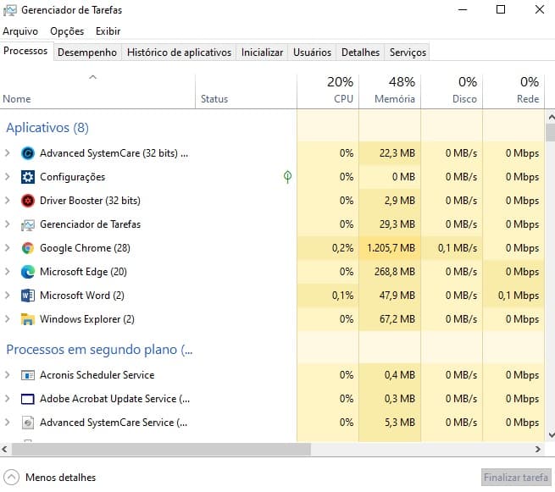Click the Processos em segundo plano heading
This screenshot has width=555, height=492.
coord(99,350)
